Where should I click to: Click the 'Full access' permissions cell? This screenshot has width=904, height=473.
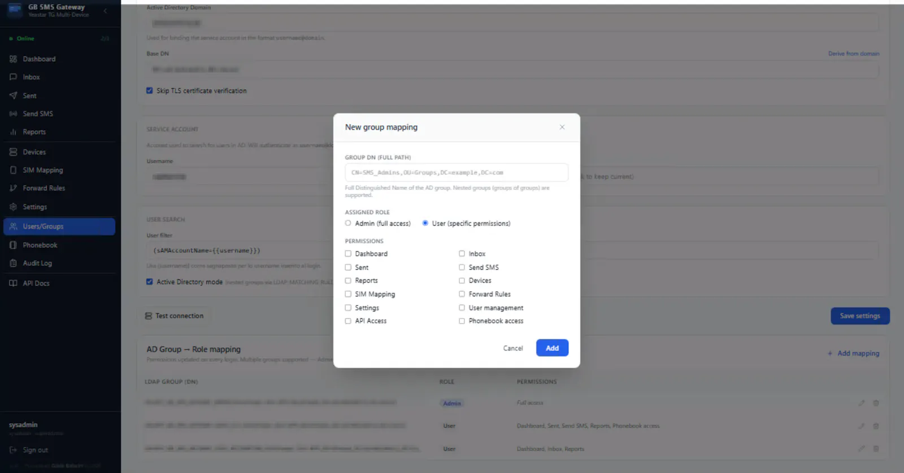[530, 403]
